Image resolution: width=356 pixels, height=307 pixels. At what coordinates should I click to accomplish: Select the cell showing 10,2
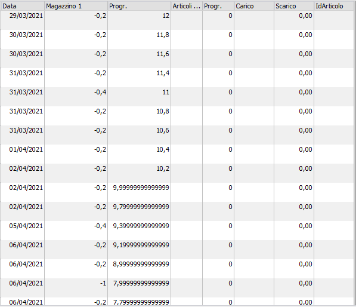[x=139, y=173]
